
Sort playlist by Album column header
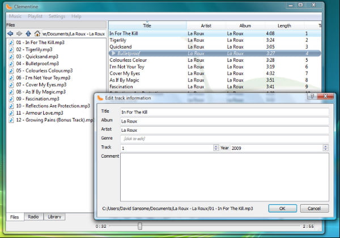[x=245, y=25]
